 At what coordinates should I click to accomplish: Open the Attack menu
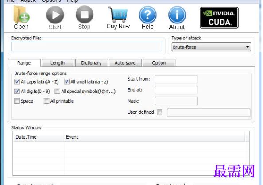tap(28, 1)
